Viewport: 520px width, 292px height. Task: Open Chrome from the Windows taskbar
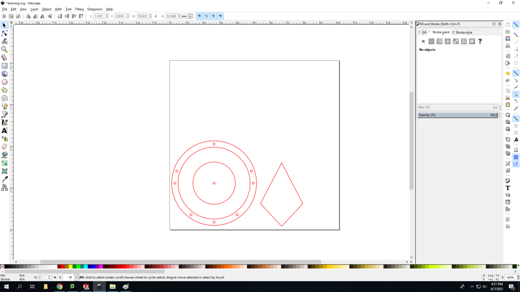click(x=59, y=286)
